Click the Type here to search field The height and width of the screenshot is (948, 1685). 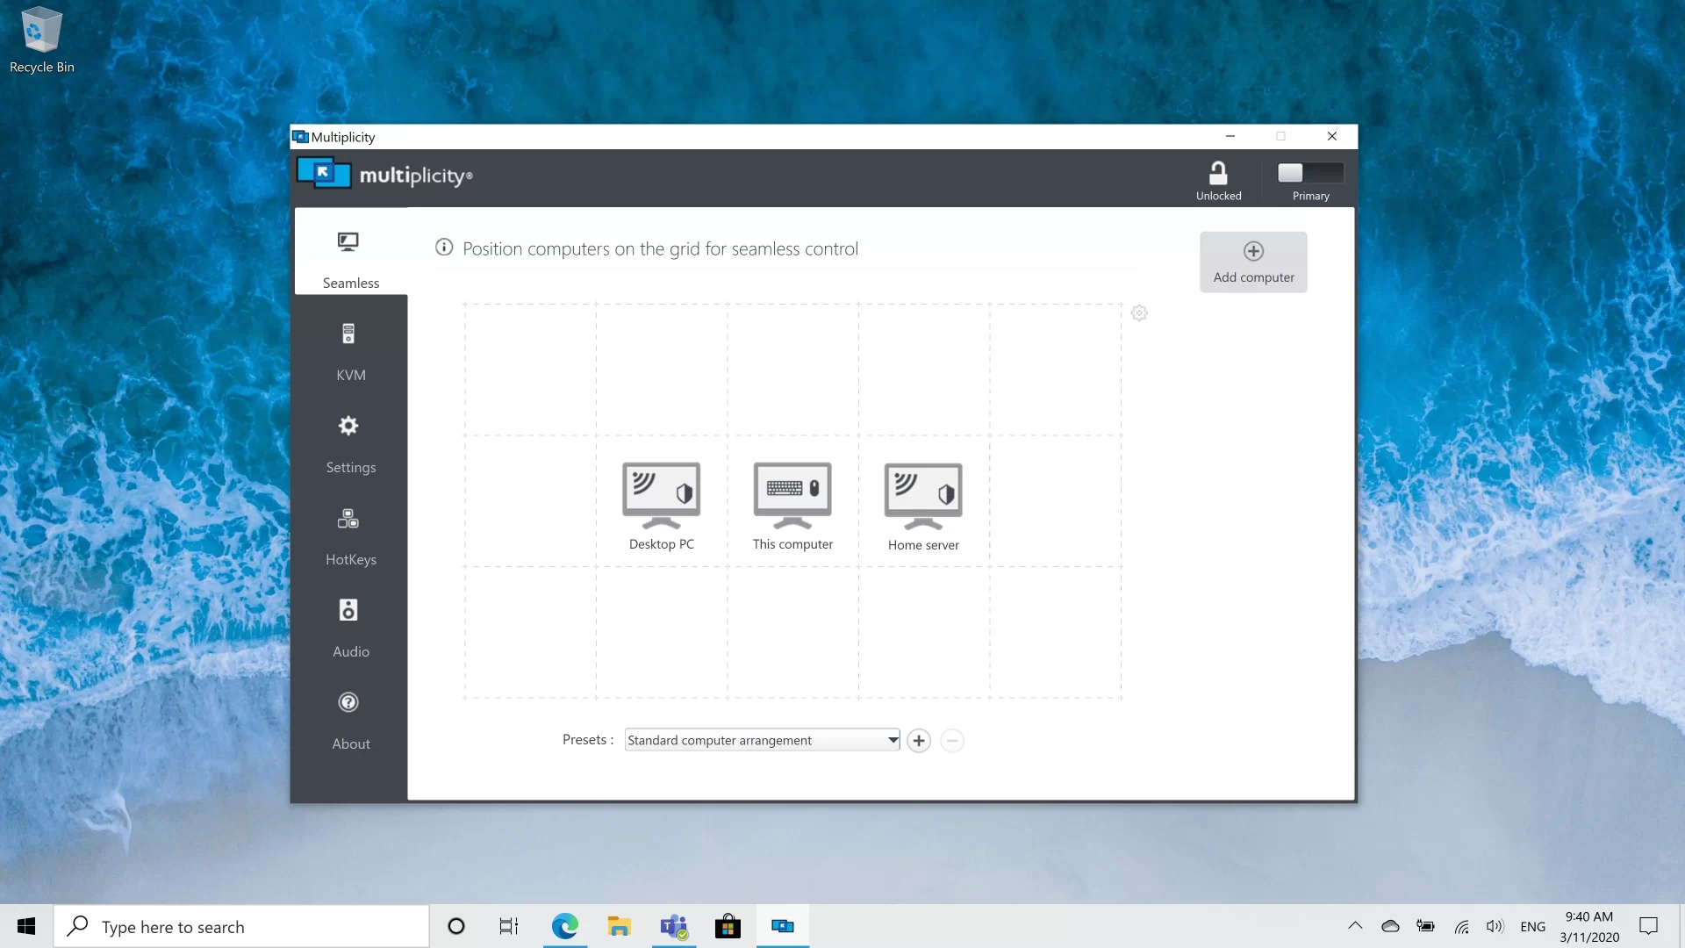(x=241, y=926)
